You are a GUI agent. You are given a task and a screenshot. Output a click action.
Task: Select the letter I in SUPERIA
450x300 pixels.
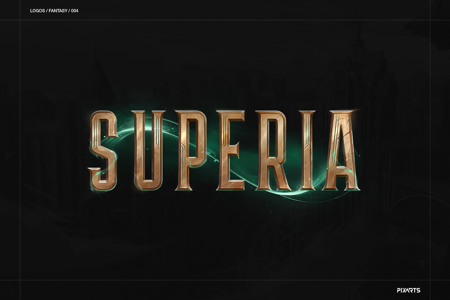tap(307, 150)
